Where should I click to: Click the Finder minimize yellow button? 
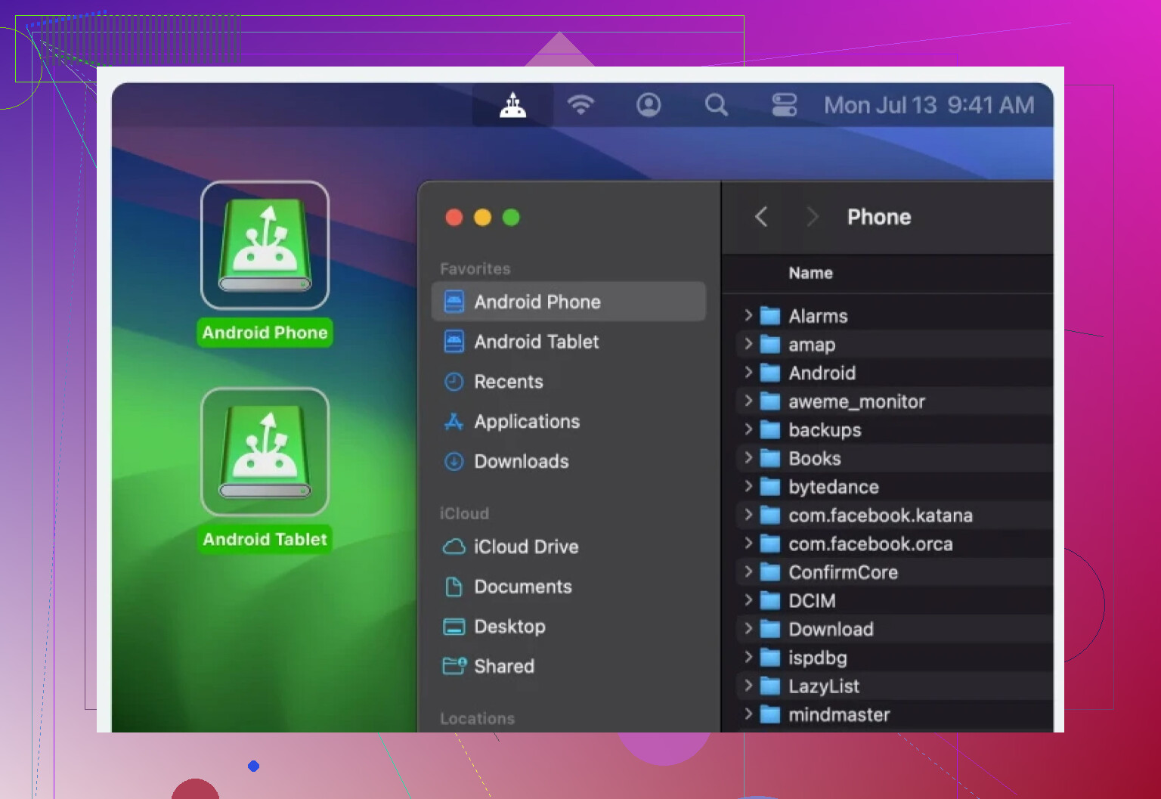click(x=482, y=218)
